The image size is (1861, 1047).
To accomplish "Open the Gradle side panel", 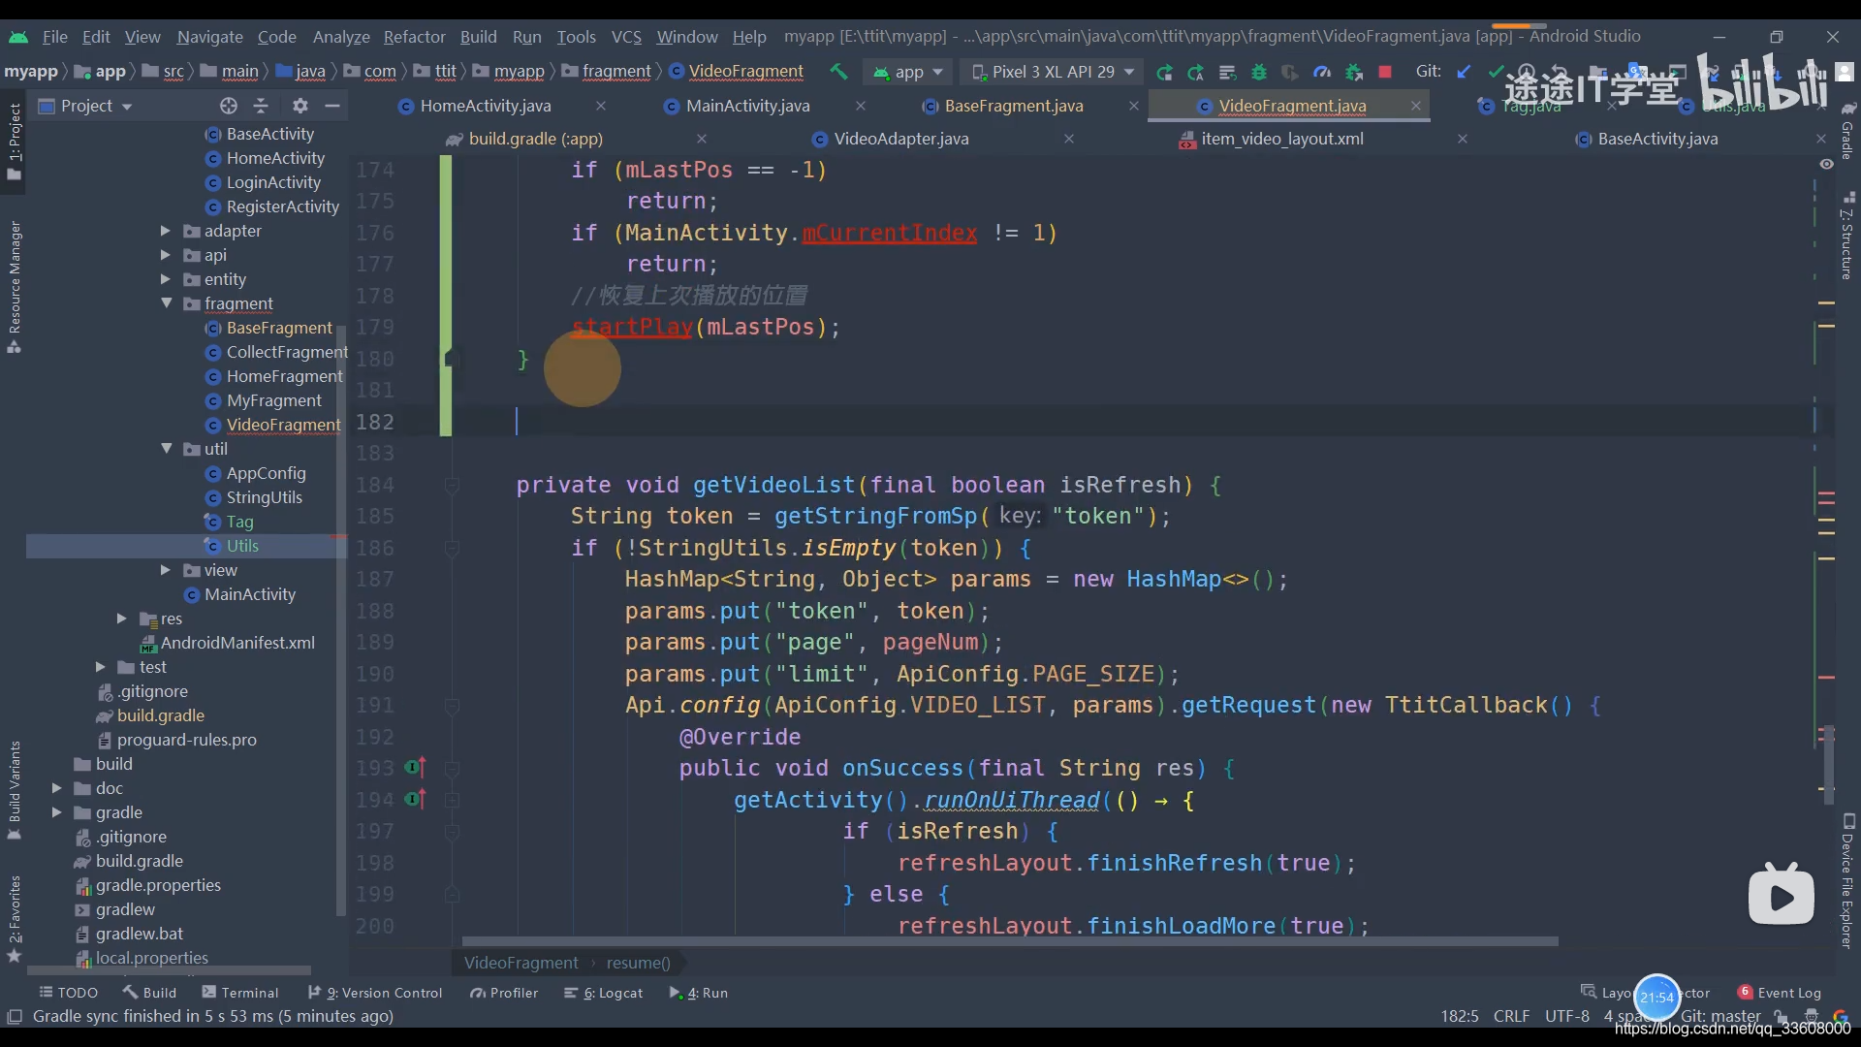I will (1847, 131).
